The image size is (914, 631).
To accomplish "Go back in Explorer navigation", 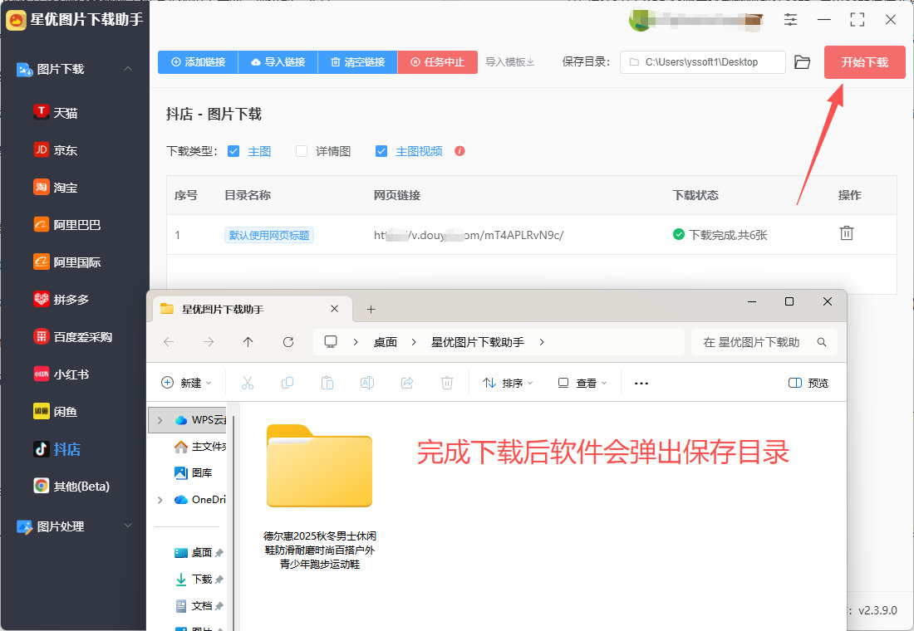I will point(169,342).
